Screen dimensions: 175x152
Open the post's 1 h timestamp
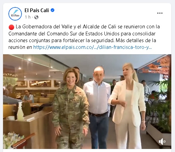28,17
